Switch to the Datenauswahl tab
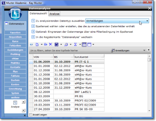Screen dimensions: 156x121 [38, 14]
